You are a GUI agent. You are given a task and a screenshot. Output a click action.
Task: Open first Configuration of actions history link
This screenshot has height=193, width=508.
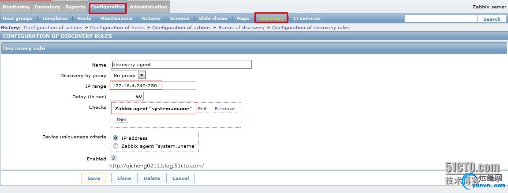(53, 27)
